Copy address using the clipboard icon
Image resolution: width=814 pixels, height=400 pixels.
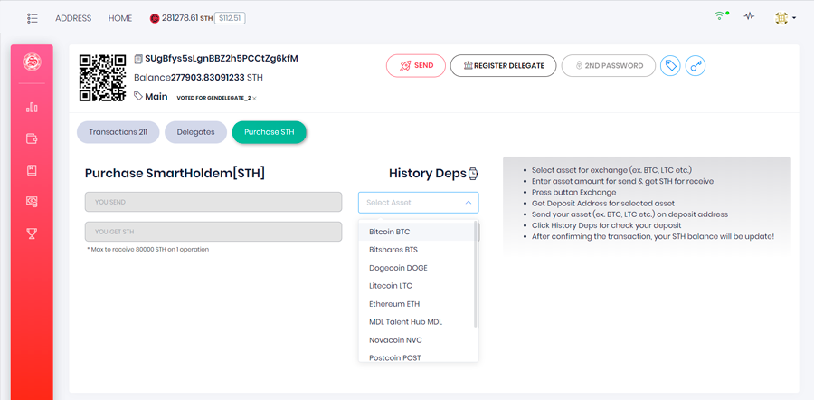pyautogui.click(x=138, y=59)
